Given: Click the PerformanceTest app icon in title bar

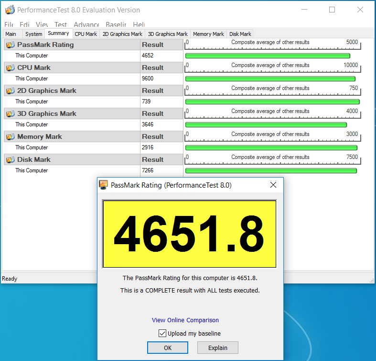Looking at the screenshot, I should point(10,10).
